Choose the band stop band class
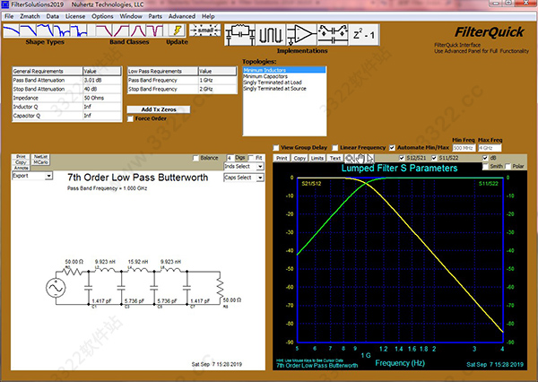The image size is (538, 382). pyautogui.click(x=155, y=30)
